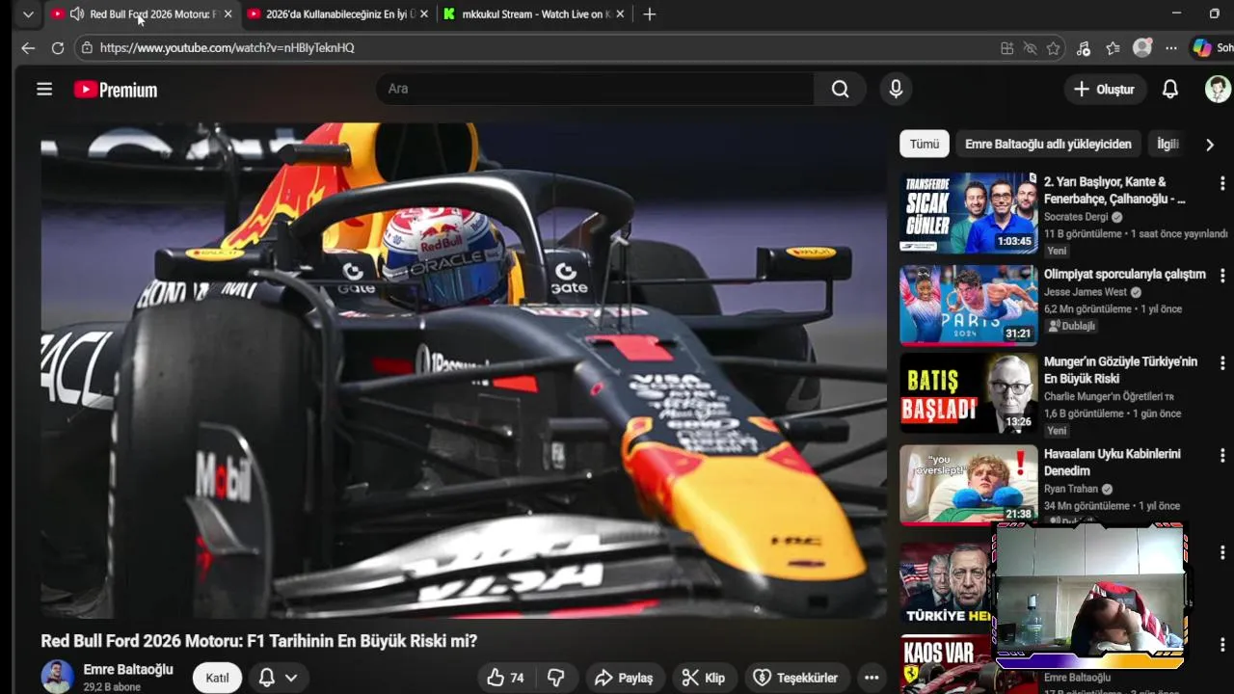
Task: Open options menu for Socrates Dergi video
Action: [x=1222, y=183]
